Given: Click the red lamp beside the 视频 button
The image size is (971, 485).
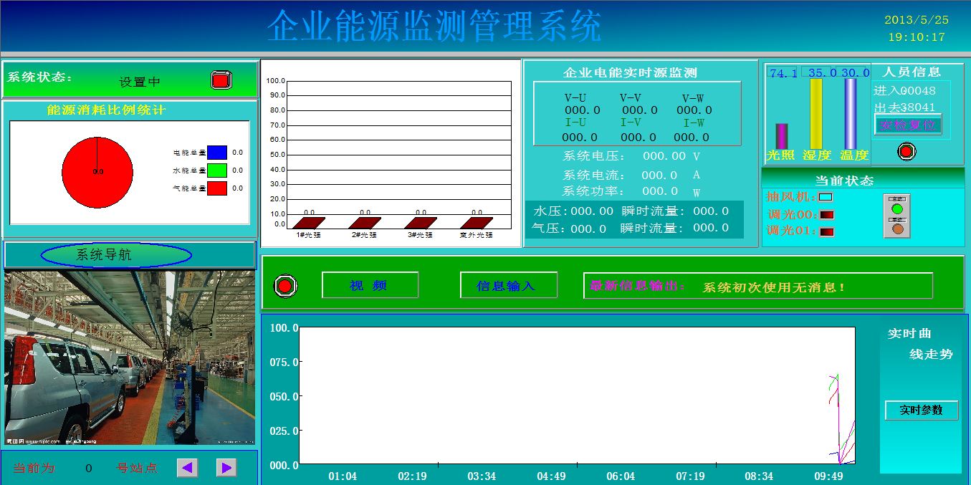Looking at the screenshot, I should pos(285,286).
